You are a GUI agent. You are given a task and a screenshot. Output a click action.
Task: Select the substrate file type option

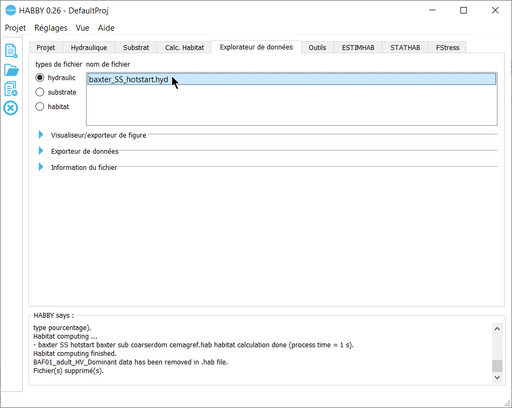[40, 92]
